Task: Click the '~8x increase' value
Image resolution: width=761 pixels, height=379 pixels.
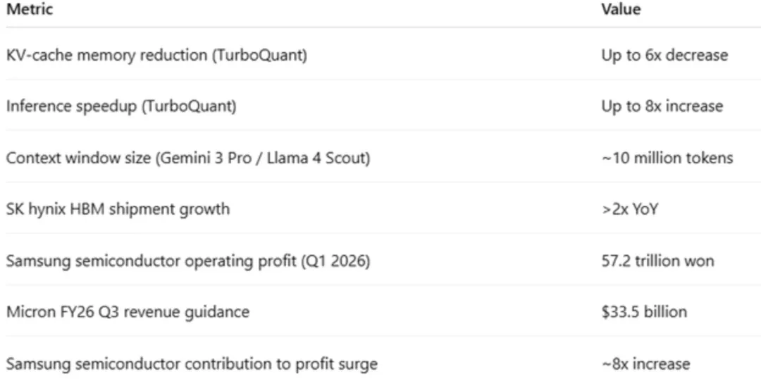Action: (x=645, y=364)
